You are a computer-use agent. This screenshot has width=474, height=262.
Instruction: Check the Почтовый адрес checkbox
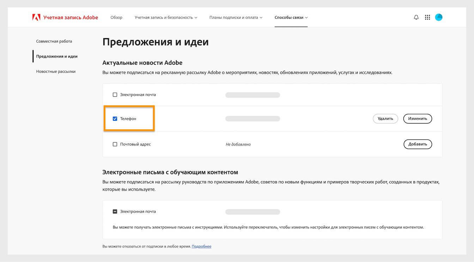[115, 144]
